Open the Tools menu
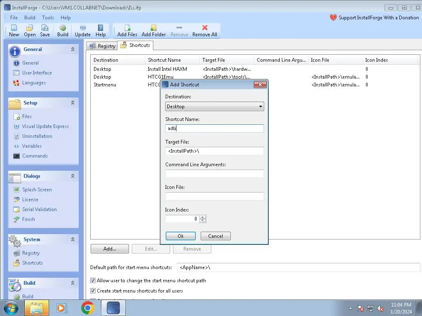Viewport: 422px width, 316px height. (x=48, y=17)
